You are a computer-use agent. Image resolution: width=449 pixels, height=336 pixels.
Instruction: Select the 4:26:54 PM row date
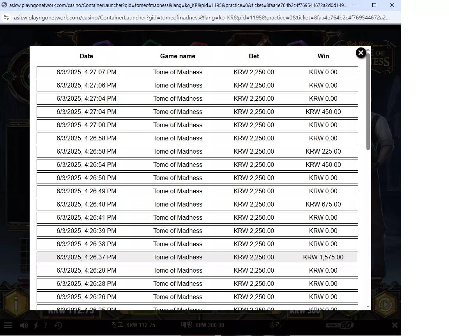pyautogui.click(x=86, y=165)
